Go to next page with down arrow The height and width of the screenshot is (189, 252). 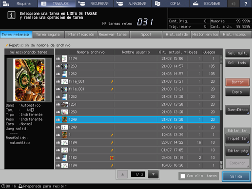153,174
